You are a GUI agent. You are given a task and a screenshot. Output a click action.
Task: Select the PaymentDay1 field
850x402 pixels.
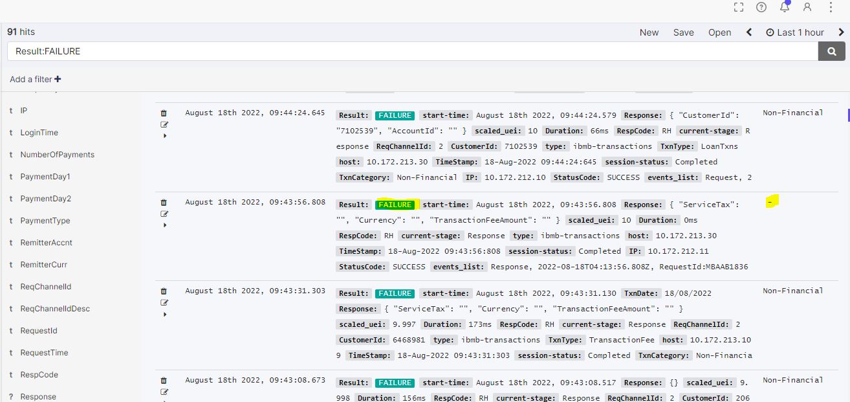45,177
